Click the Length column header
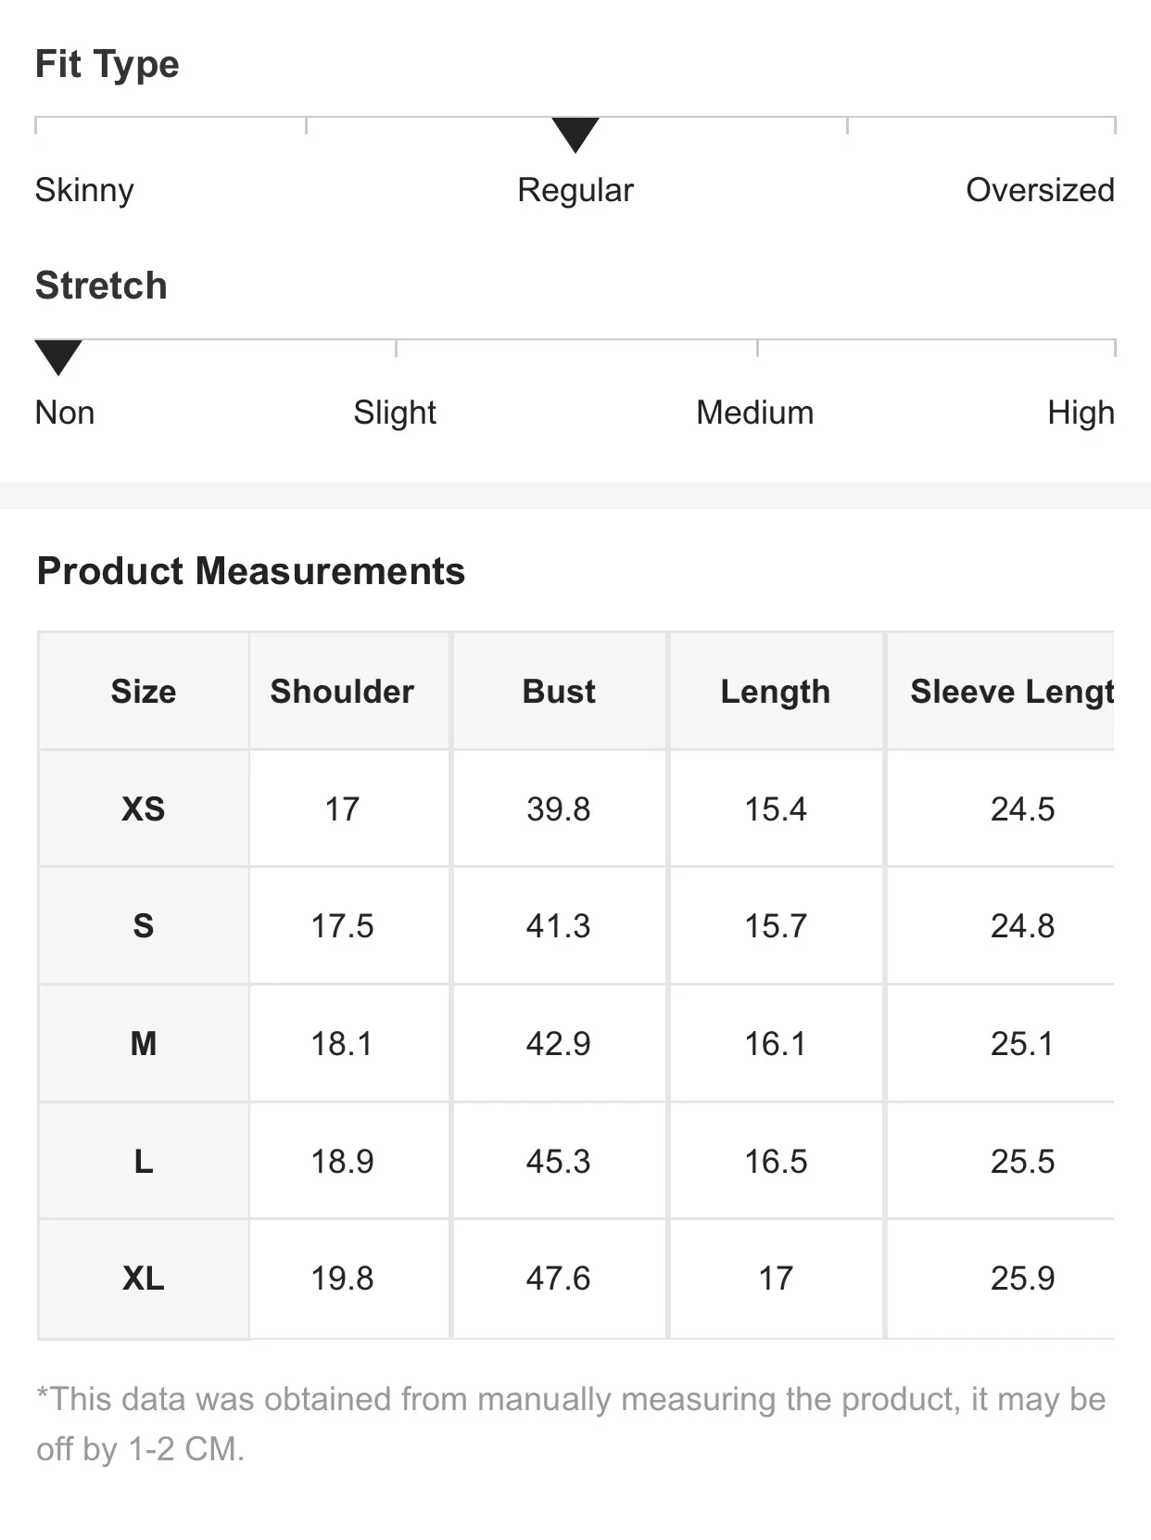Screen dimensions: 1151x1540 776,692
